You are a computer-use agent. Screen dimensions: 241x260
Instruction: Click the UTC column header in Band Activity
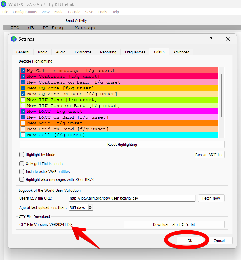point(15,28)
